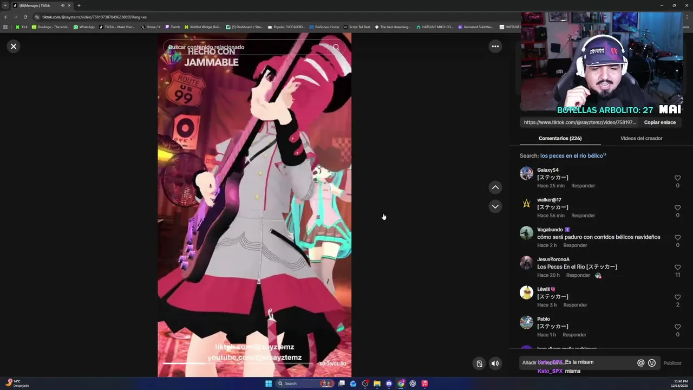
Task: Reply to Galaxy54's comment
Action: pyautogui.click(x=583, y=186)
